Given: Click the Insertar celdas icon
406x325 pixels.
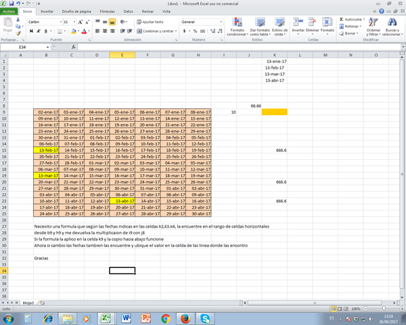Looking at the screenshot, I should (x=298, y=23).
